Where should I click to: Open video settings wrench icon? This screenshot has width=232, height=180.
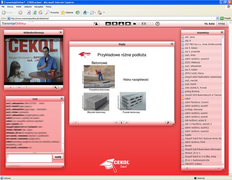56,88
